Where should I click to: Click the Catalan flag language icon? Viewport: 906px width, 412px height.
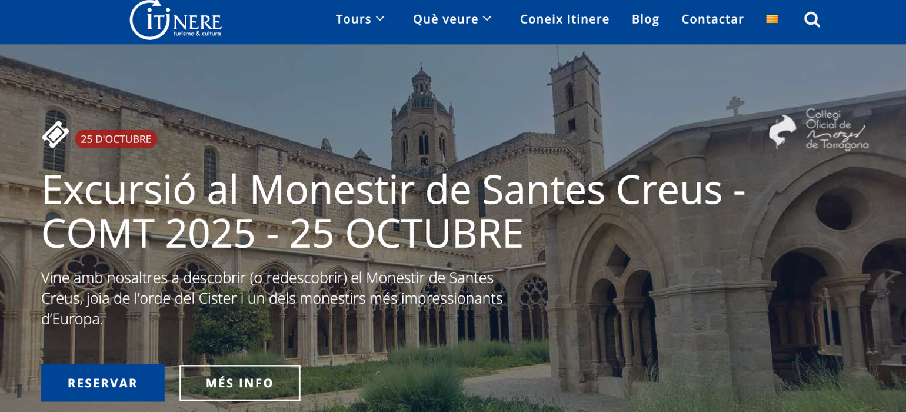772,19
